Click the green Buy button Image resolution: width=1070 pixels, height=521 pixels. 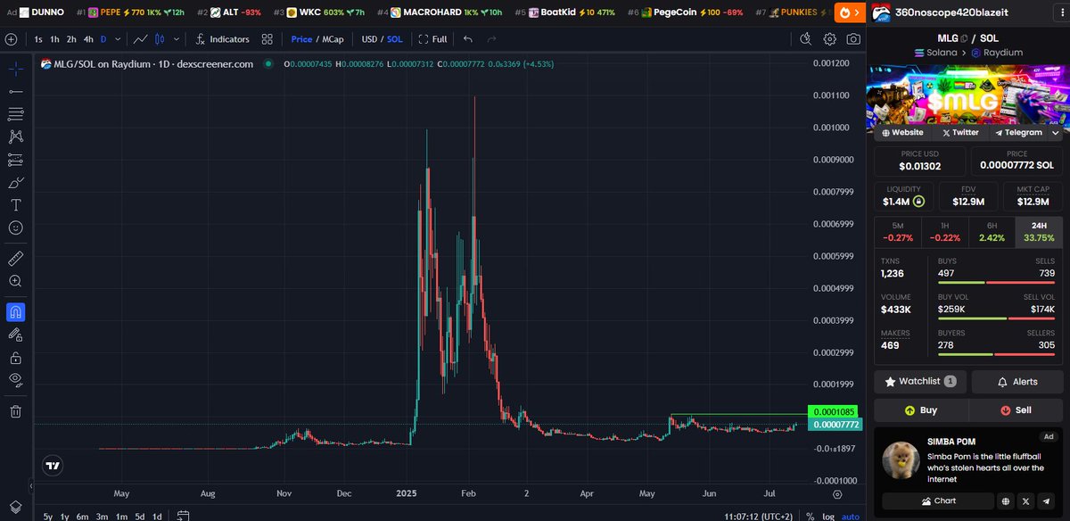[x=920, y=410]
